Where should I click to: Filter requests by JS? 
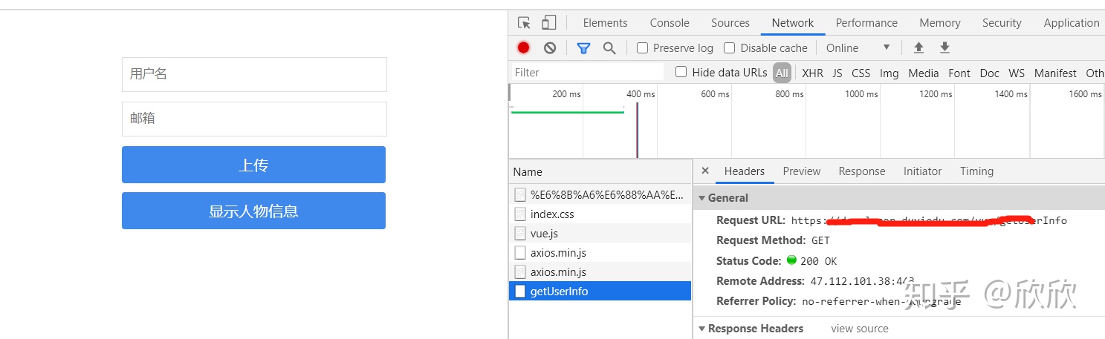point(837,73)
